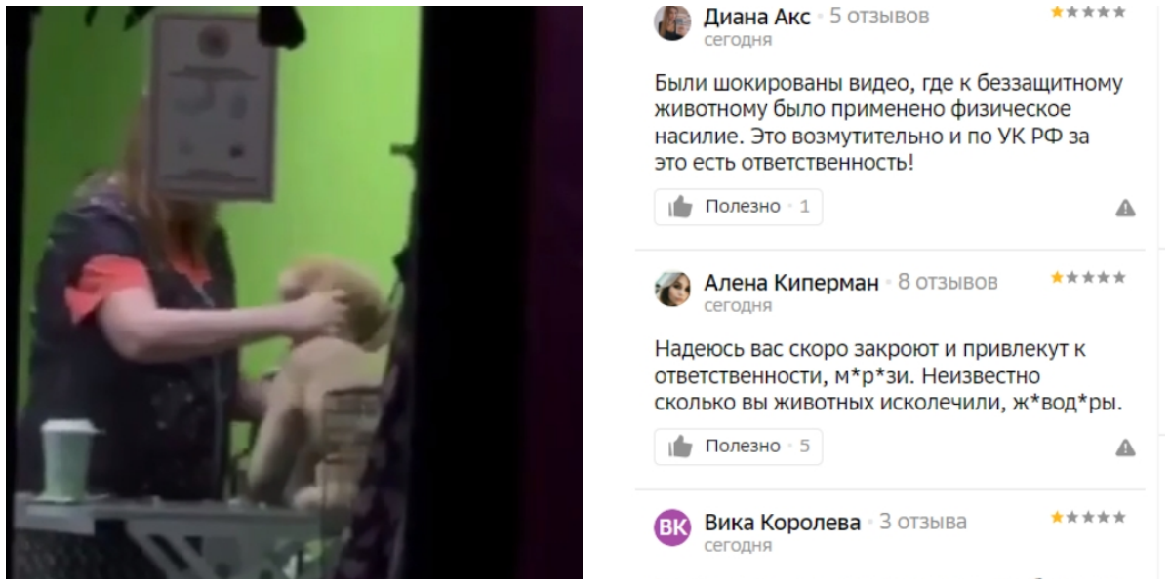Report Алена Киперман review via warning triangle
Image resolution: width=1171 pixels, height=585 pixels.
click(1125, 448)
